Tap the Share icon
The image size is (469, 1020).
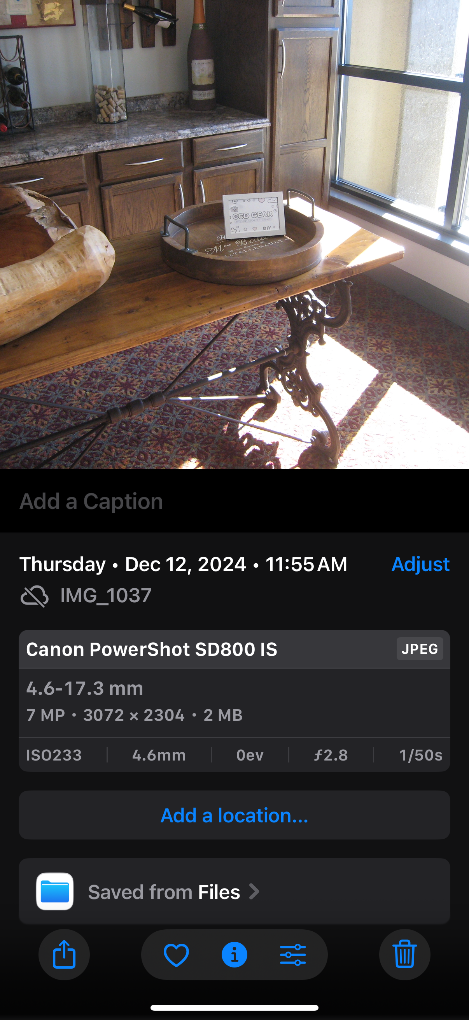(64, 954)
